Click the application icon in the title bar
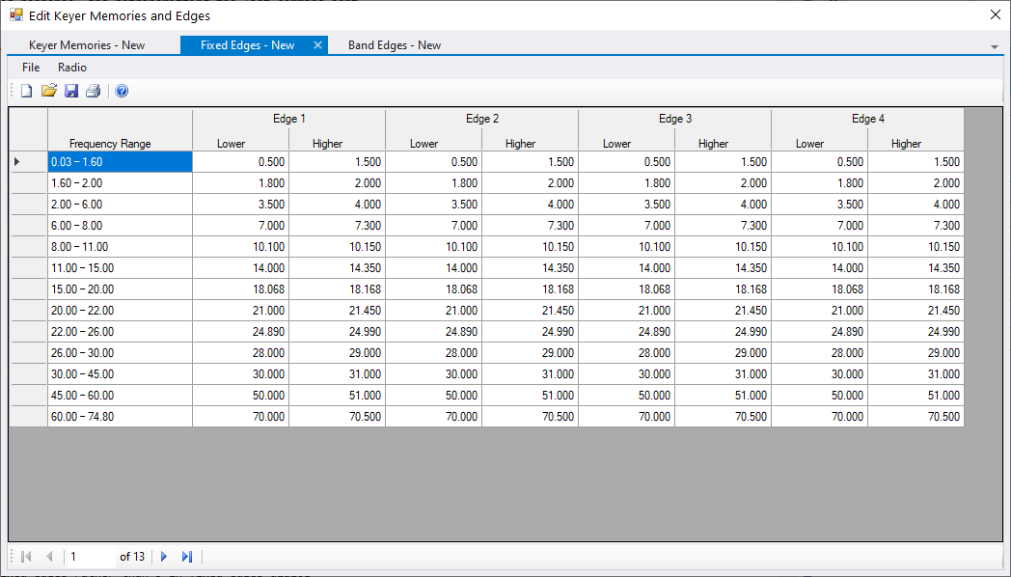Screen dimensions: 1011x577 click(x=15, y=14)
